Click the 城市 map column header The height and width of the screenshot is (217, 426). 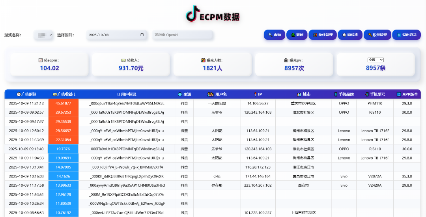[303, 94]
